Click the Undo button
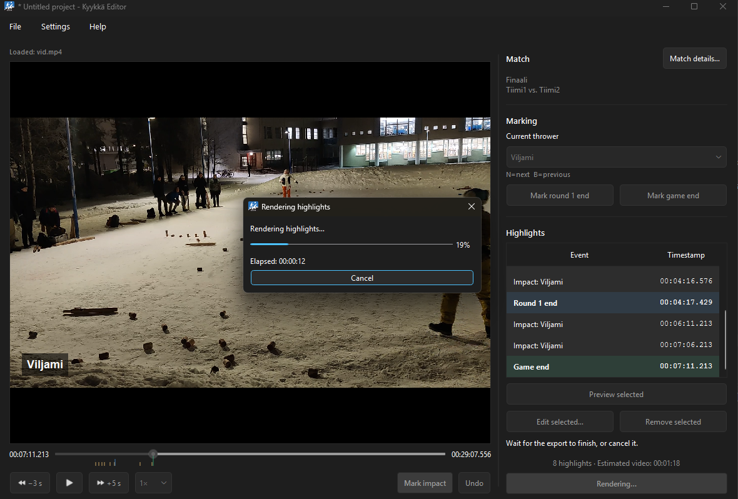 click(x=475, y=483)
